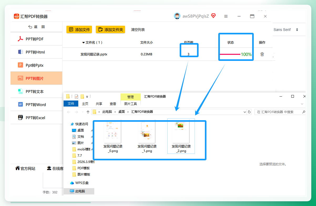
Task: Select the PPT转Word W icon
Action: coord(20,104)
